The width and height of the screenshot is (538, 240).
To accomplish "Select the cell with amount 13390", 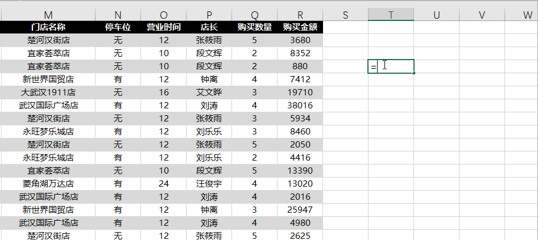I will [x=300, y=171].
